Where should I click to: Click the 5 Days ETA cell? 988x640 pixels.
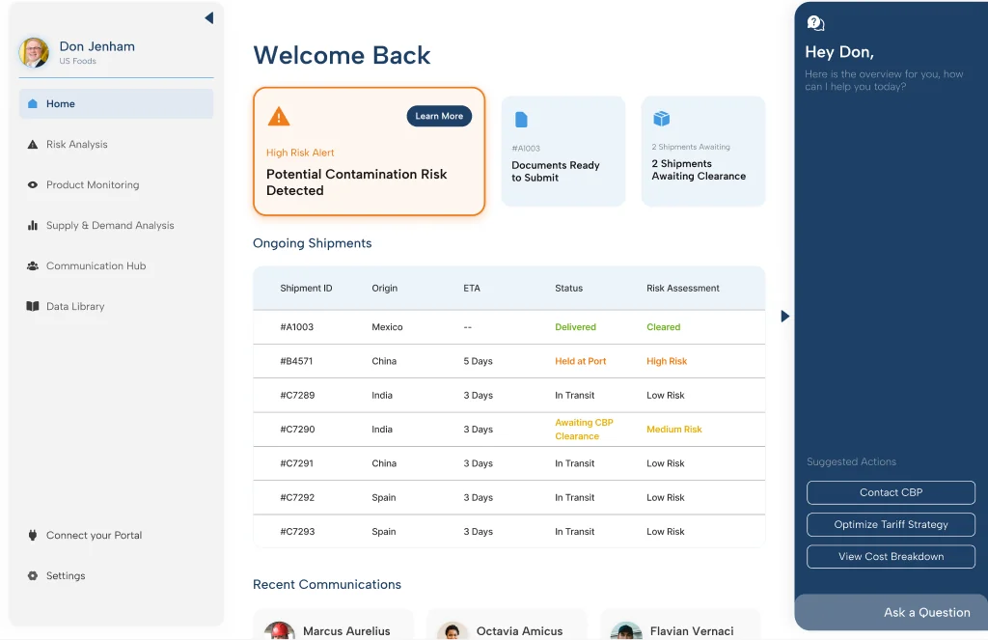click(x=479, y=361)
